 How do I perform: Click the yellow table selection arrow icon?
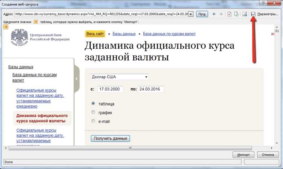6,27
